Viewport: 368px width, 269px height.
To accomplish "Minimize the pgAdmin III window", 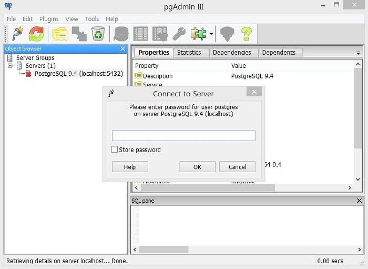I will click(323, 5).
